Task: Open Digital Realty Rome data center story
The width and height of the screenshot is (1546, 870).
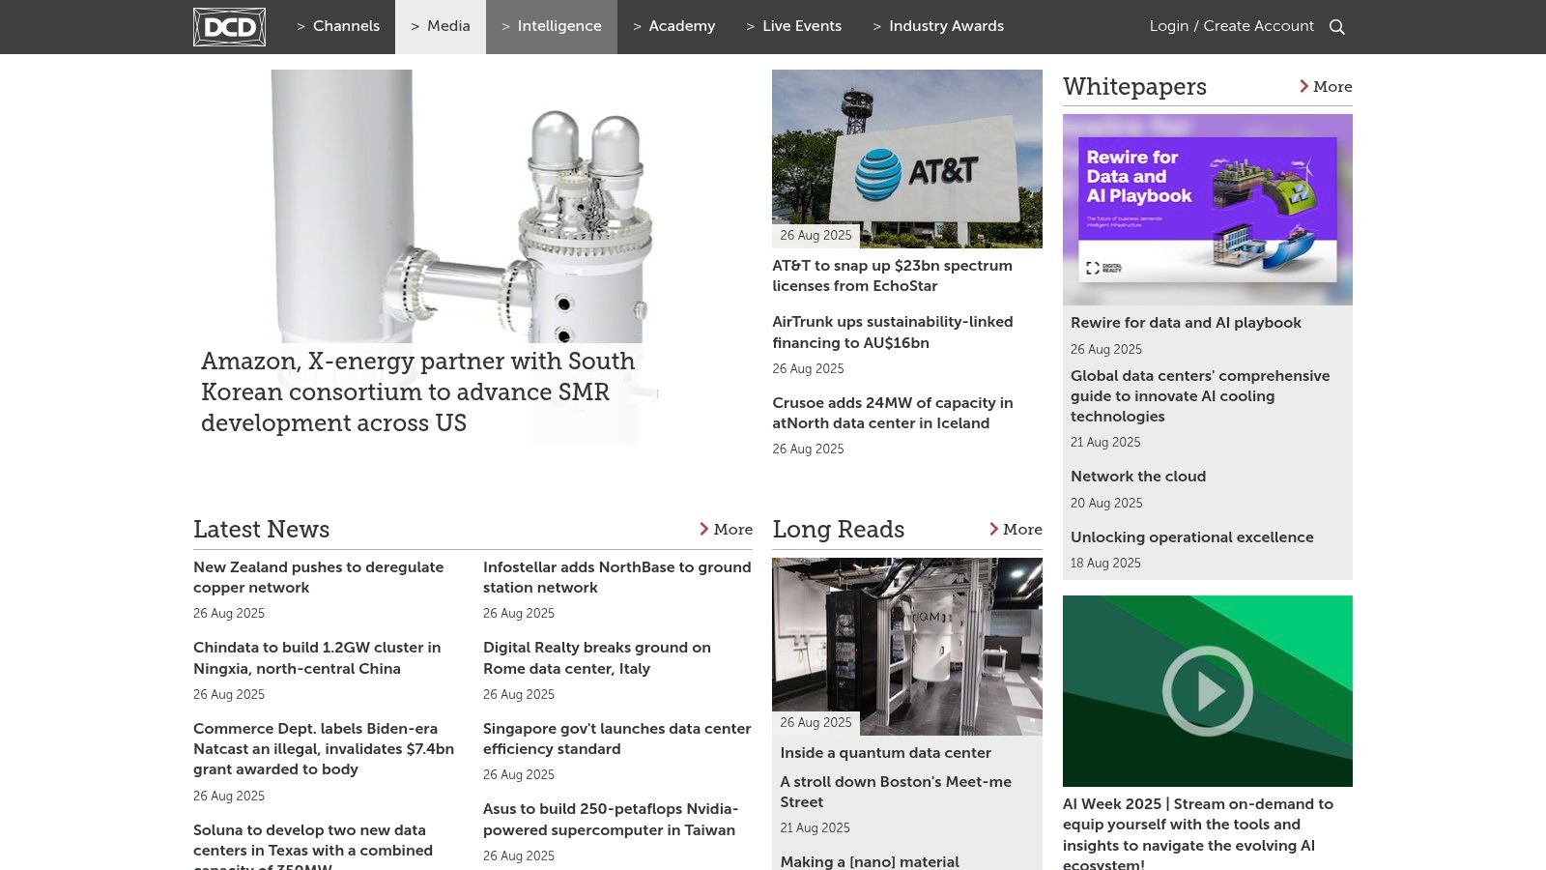Action: click(x=596, y=657)
